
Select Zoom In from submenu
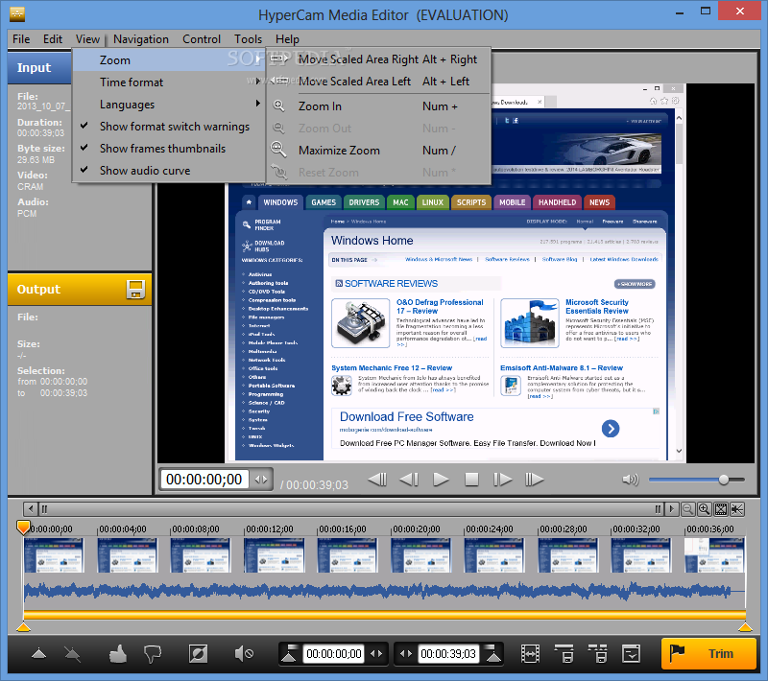coord(378,106)
